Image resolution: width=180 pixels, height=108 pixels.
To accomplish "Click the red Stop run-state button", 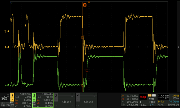I will [143, 97].
